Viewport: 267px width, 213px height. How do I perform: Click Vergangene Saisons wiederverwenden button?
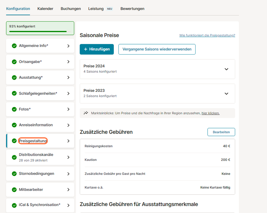click(157, 49)
